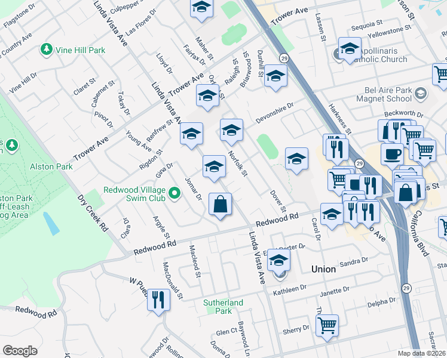Click the Vine Hill Park tree icon

[47, 50]
